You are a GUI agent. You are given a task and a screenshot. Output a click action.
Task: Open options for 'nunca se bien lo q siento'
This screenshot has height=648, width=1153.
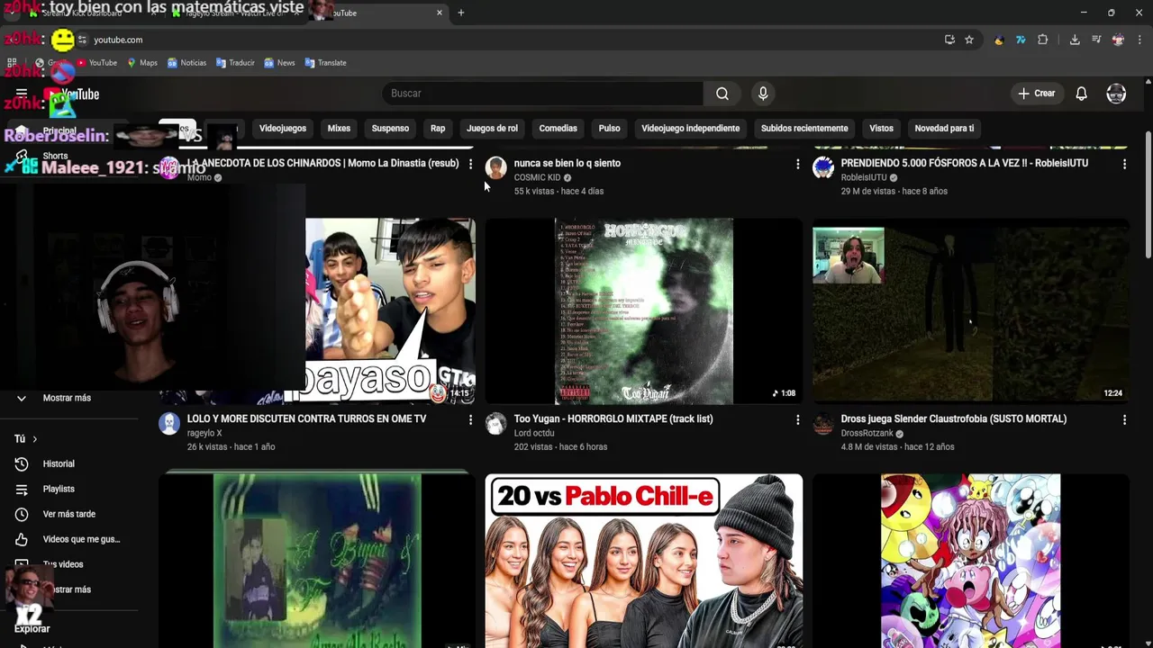point(797,164)
